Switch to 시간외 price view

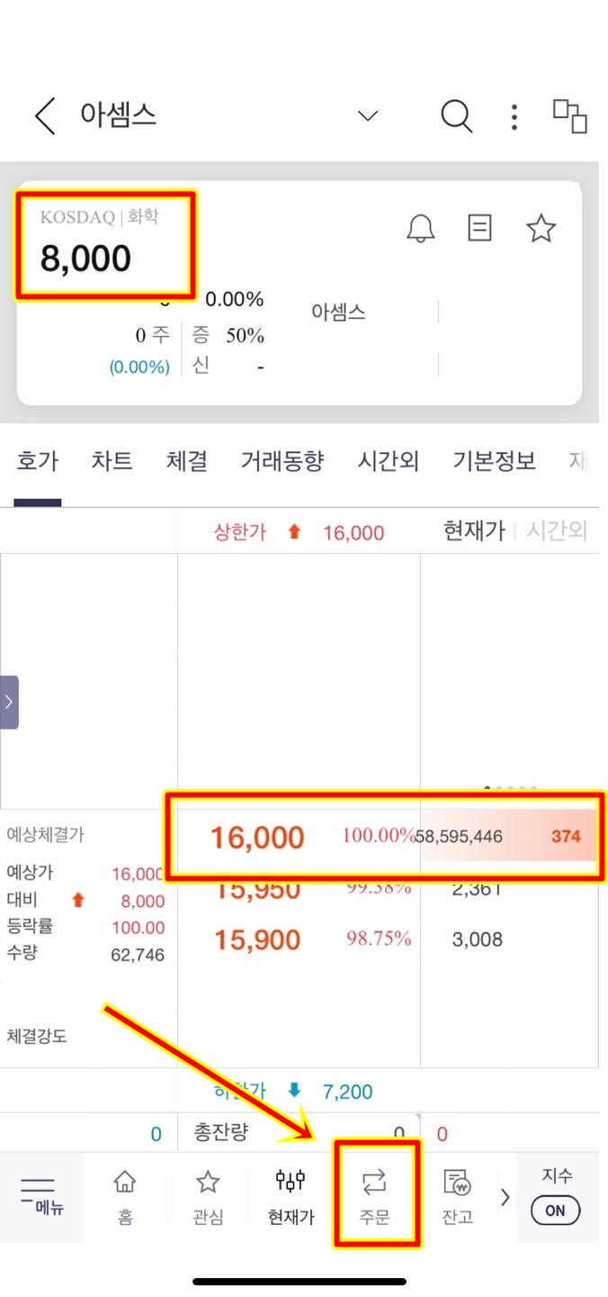tap(556, 531)
